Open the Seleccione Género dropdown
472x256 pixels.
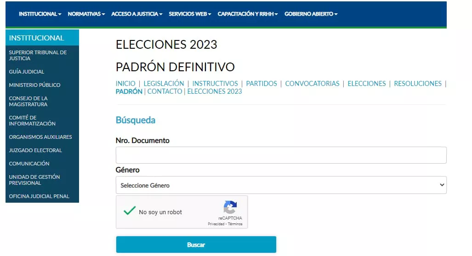click(281, 185)
